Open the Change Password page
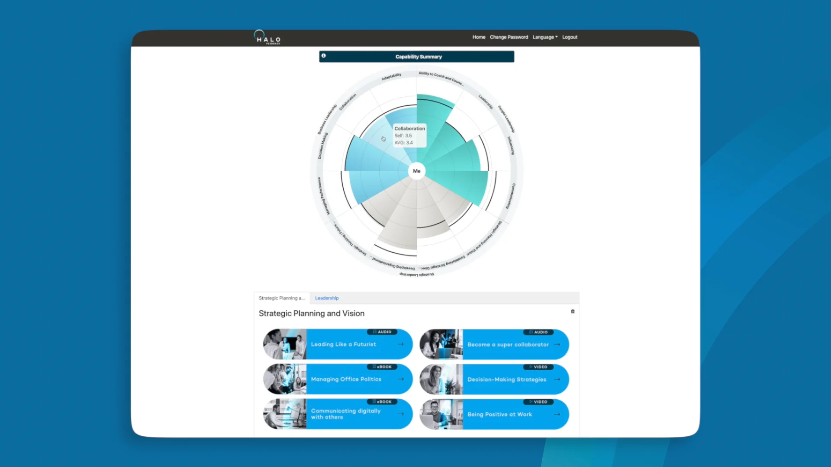The height and width of the screenshot is (467, 831). (x=509, y=37)
